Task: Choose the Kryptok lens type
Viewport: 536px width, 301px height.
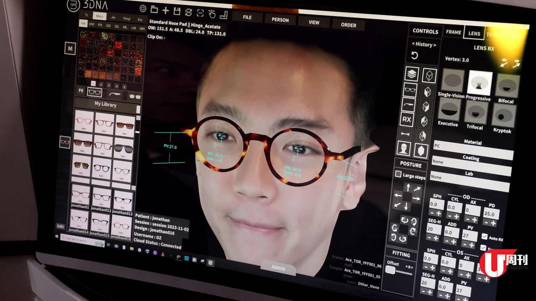Action: 503,115
